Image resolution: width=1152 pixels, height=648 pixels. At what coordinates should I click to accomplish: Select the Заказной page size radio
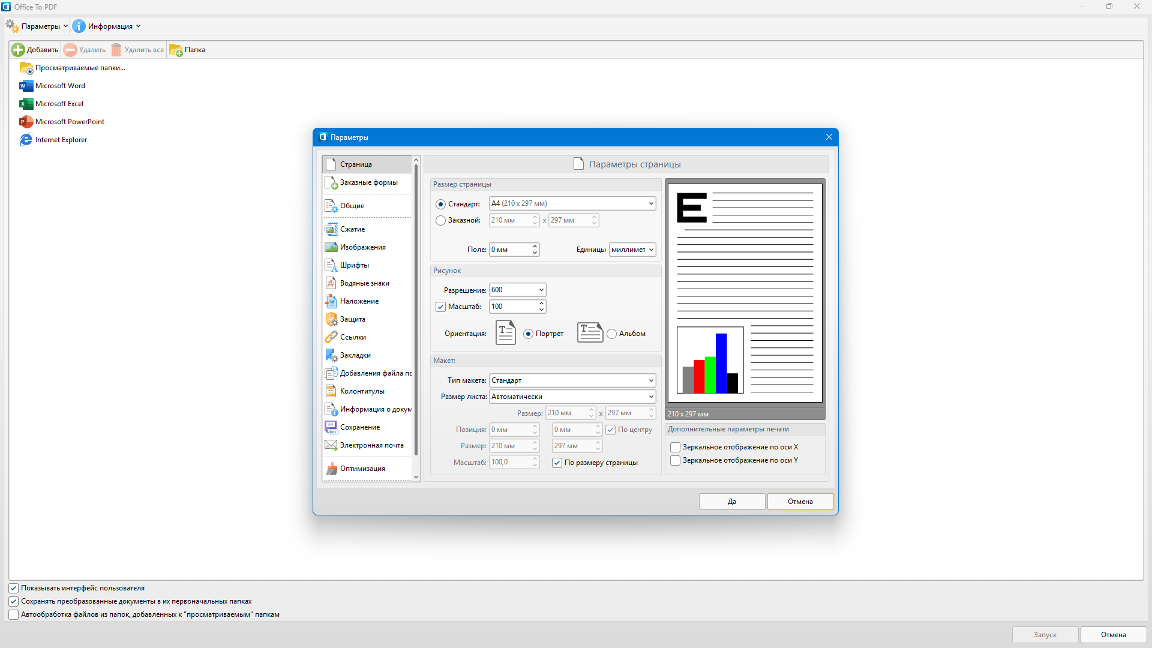[x=440, y=220]
